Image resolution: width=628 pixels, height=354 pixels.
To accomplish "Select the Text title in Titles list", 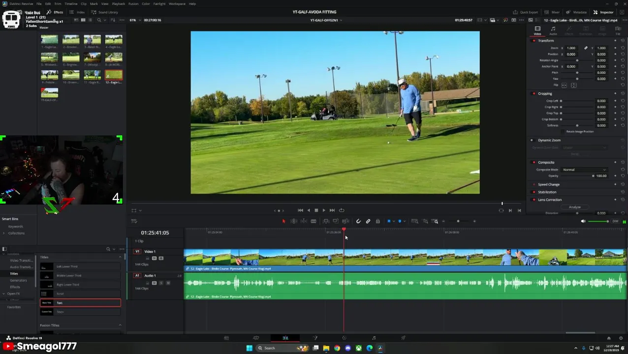I will pyautogui.click(x=80, y=303).
